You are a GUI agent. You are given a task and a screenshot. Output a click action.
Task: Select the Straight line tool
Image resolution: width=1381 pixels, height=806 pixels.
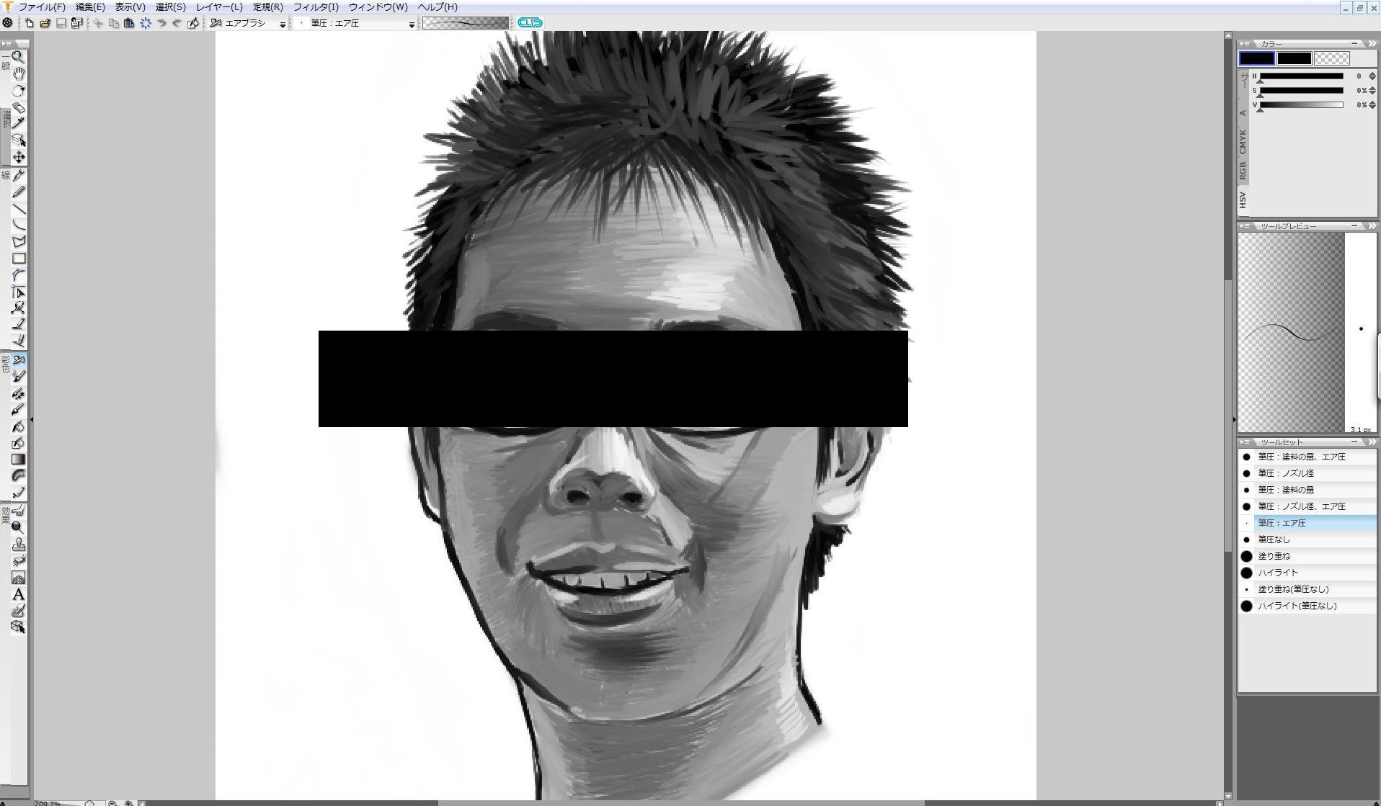[18, 209]
